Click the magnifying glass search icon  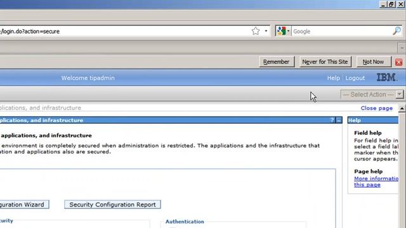point(396,31)
